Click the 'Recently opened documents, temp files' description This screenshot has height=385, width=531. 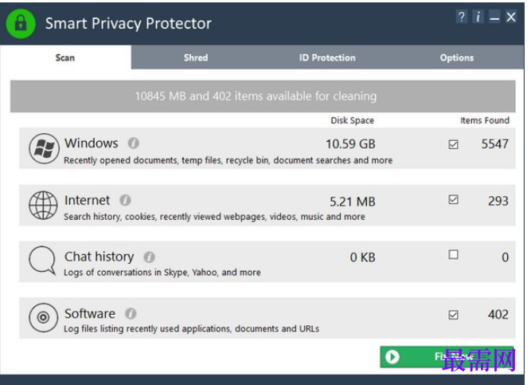(228, 160)
